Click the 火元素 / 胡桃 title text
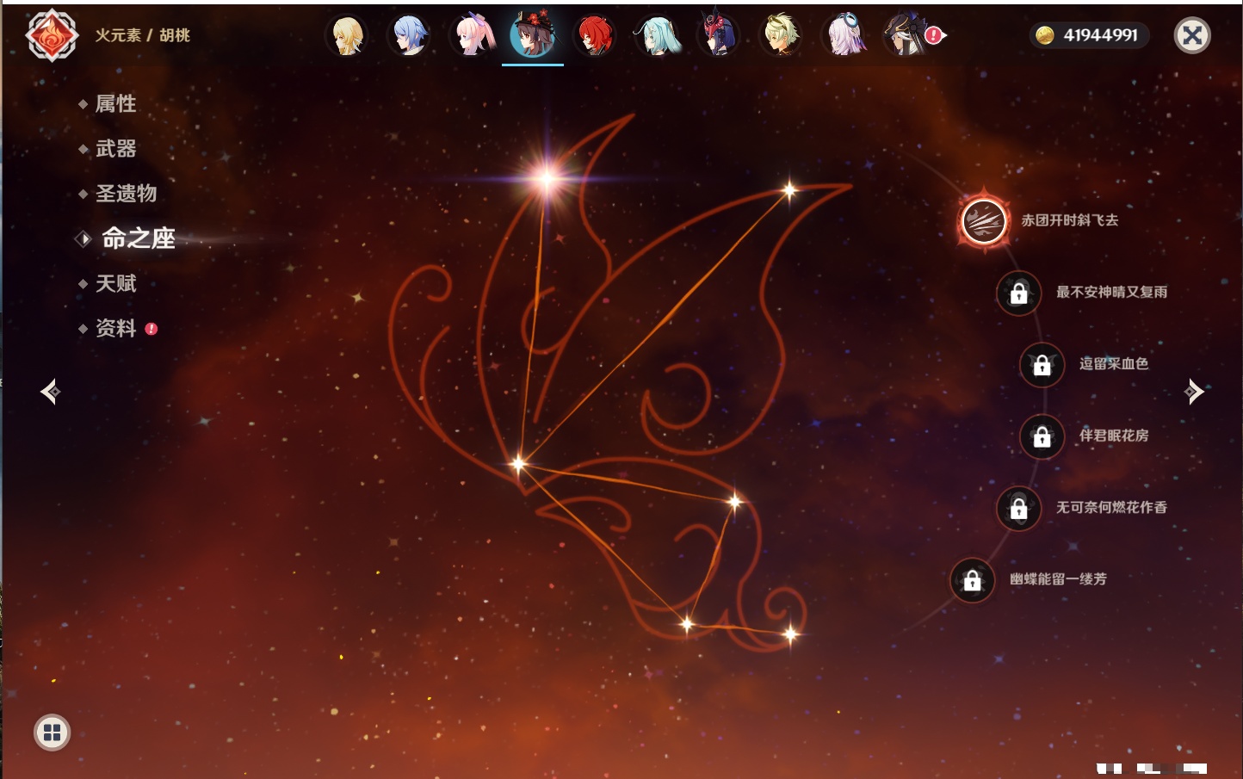Image resolution: width=1243 pixels, height=779 pixels. click(143, 35)
